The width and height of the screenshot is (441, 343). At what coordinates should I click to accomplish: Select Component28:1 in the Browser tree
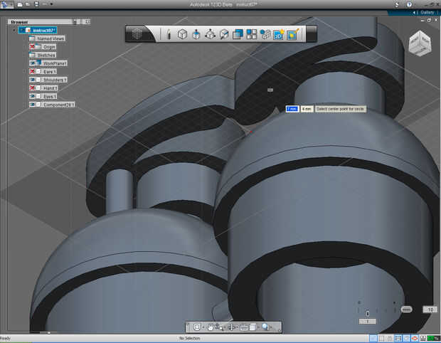click(58, 105)
